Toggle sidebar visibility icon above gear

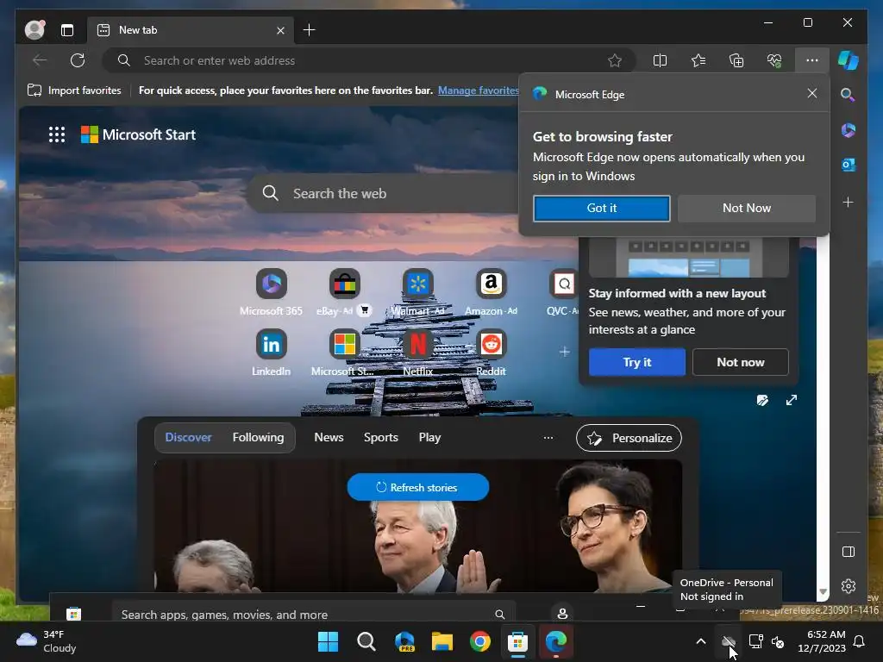849,552
